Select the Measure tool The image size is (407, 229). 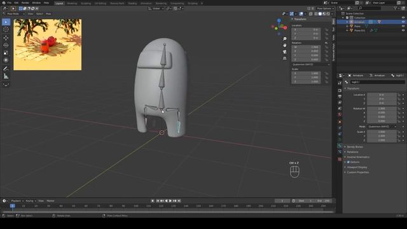point(6,76)
